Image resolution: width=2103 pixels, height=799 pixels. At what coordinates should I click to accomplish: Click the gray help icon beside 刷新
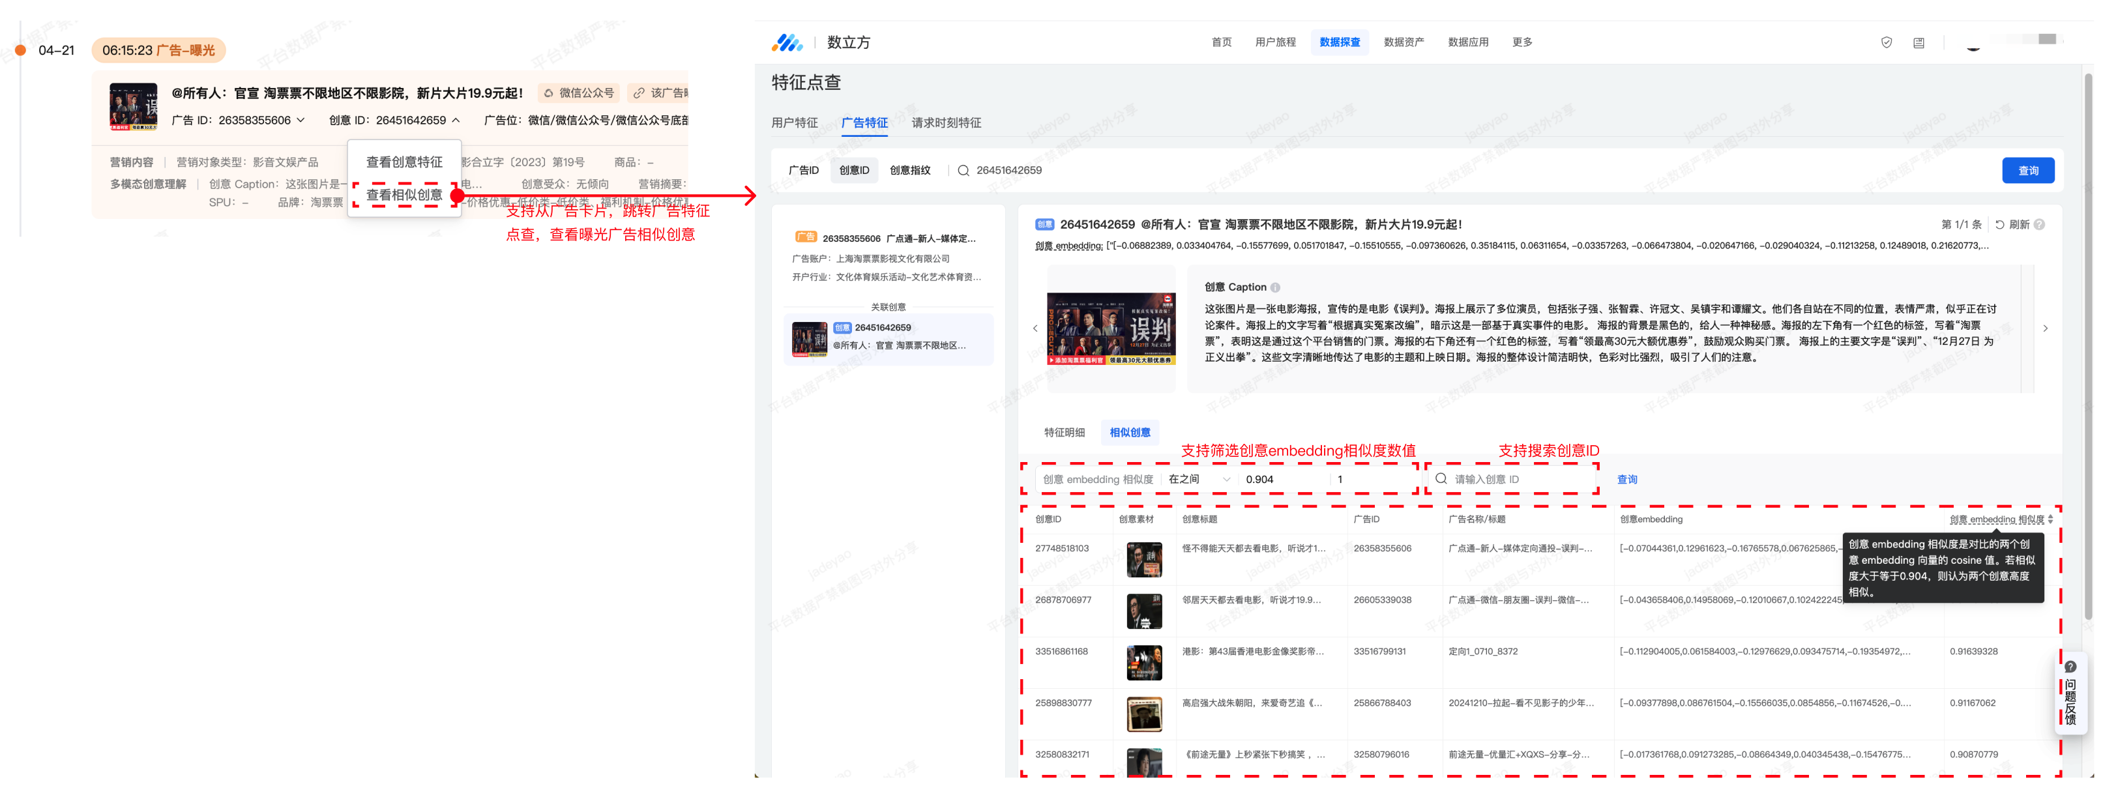click(x=2039, y=224)
